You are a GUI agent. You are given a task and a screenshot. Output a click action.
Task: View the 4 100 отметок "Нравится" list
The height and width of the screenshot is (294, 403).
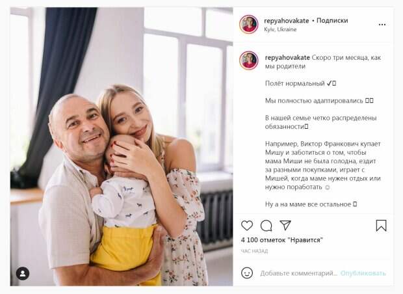pos(281,240)
